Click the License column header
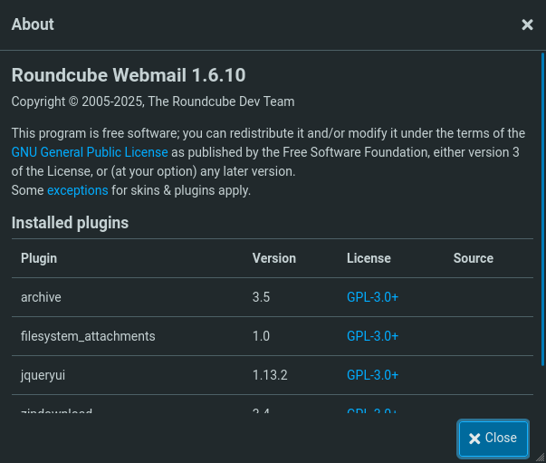 (x=369, y=258)
